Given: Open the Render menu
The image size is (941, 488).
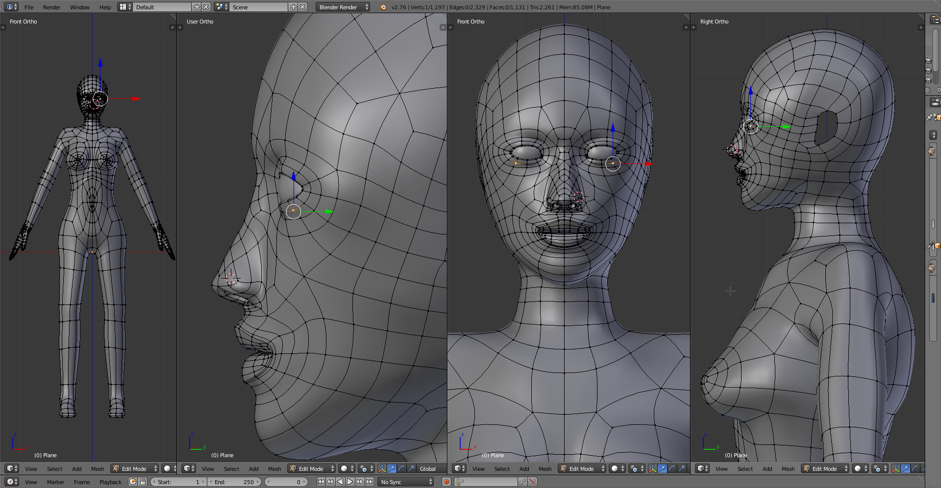Looking at the screenshot, I should click(51, 7).
